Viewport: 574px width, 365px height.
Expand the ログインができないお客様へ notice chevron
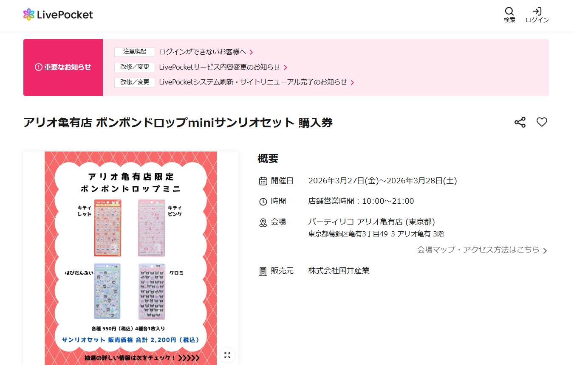(x=252, y=52)
